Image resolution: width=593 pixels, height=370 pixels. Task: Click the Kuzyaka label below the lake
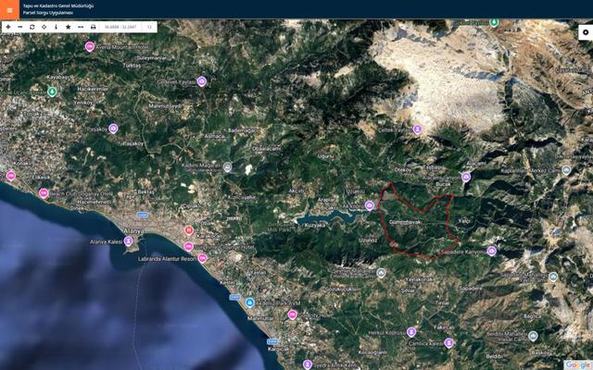(x=315, y=226)
